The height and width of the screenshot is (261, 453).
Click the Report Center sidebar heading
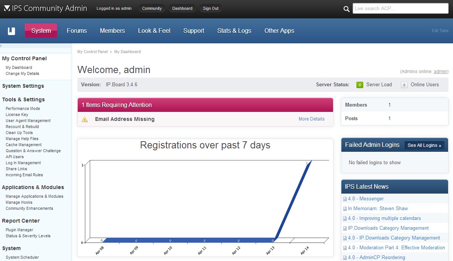[21, 221]
